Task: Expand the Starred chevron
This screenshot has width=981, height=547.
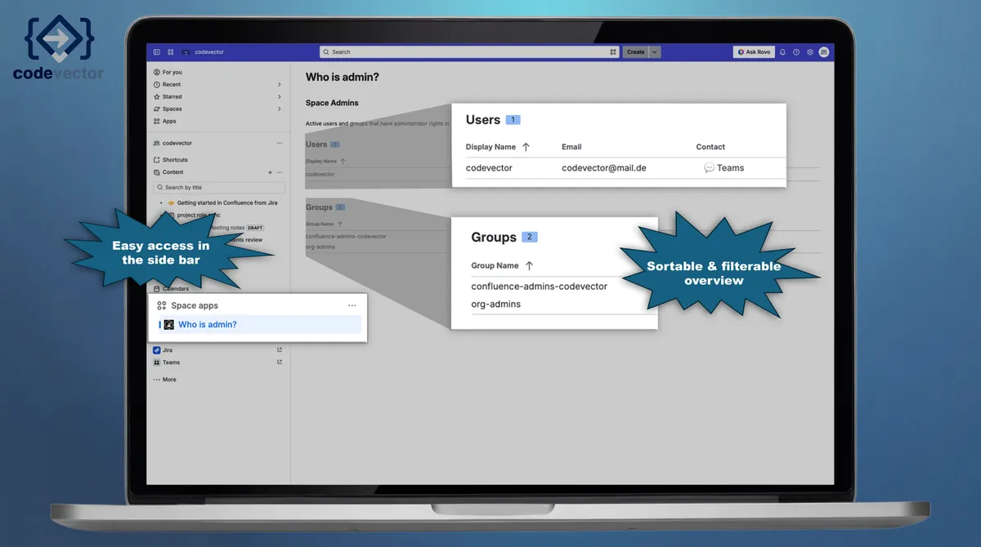Action: tap(280, 96)
